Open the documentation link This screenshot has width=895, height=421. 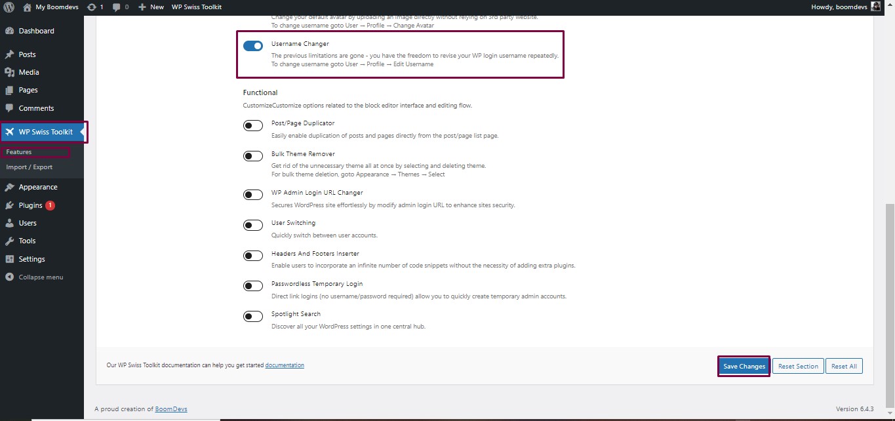pos(285,365)
